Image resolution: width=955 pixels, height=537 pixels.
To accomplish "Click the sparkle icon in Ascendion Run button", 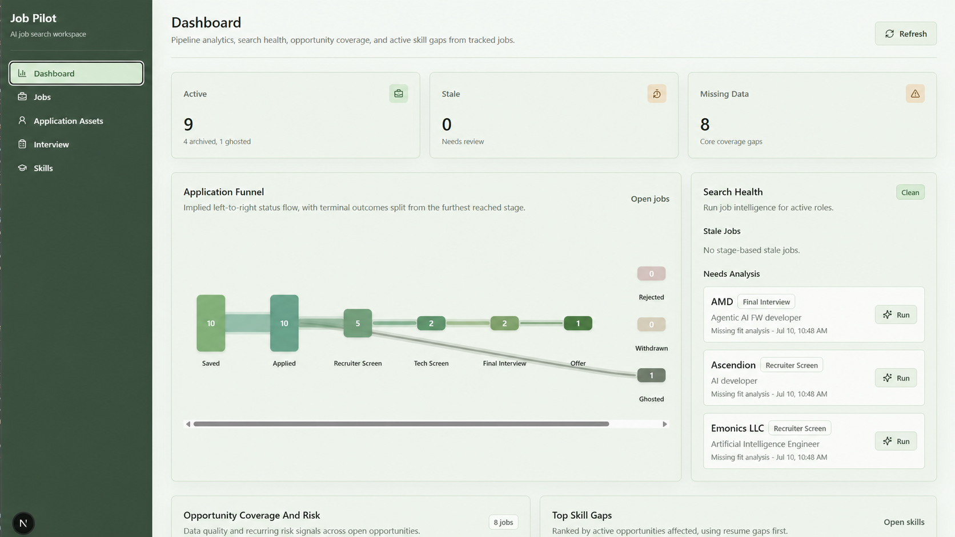I will 887,378.
